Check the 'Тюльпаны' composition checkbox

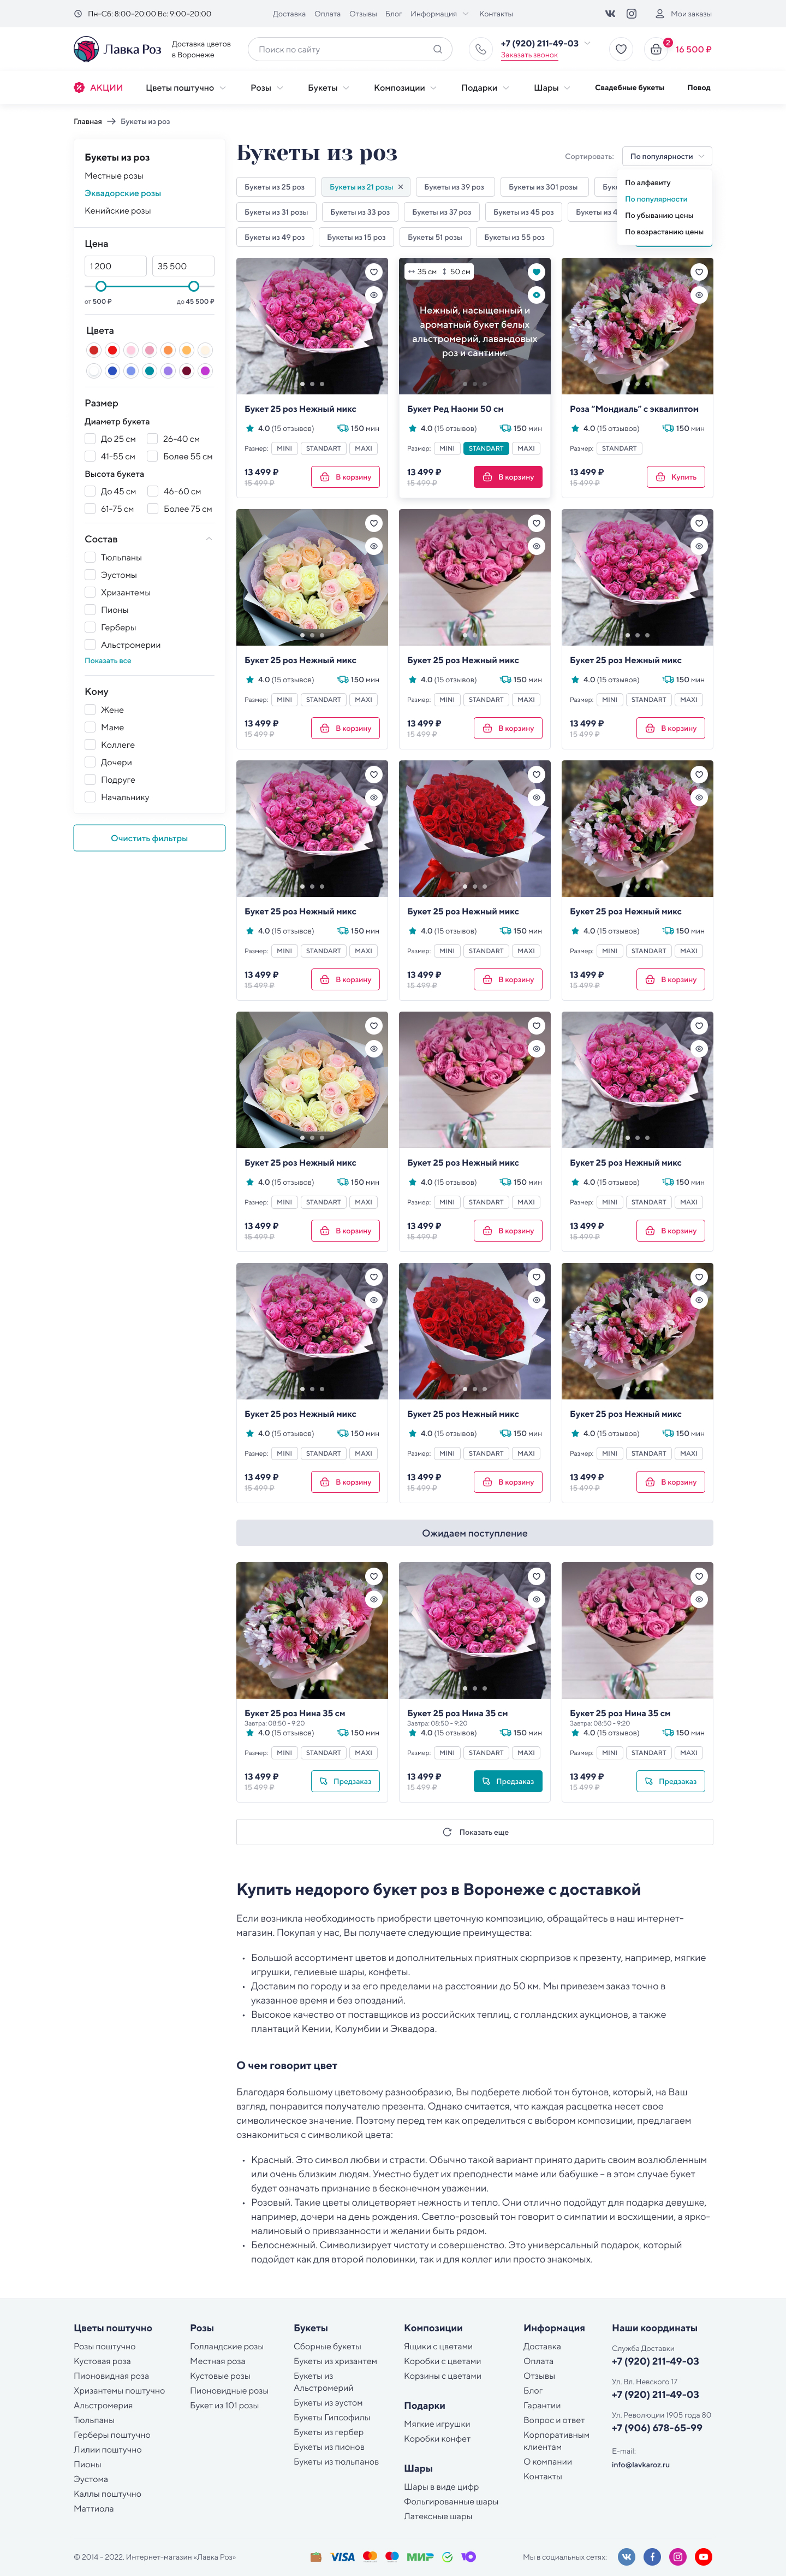pos(90,558)
